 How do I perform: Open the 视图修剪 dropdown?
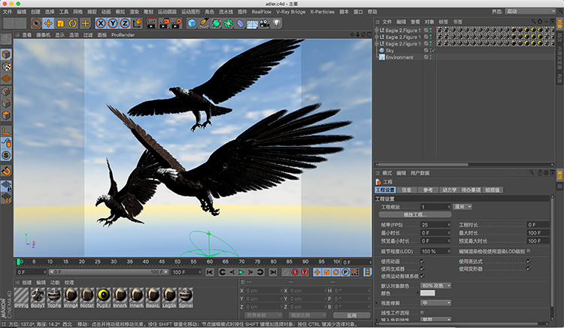tap(436, 303)
